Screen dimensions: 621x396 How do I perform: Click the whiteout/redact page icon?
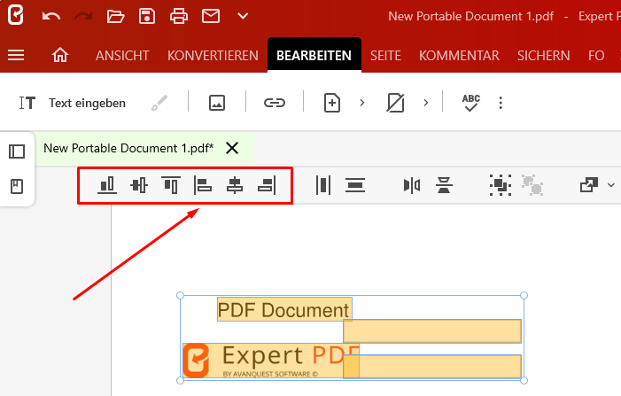[395, 103]
